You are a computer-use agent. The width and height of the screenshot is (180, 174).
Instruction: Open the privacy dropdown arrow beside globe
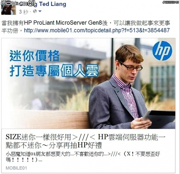40,11
